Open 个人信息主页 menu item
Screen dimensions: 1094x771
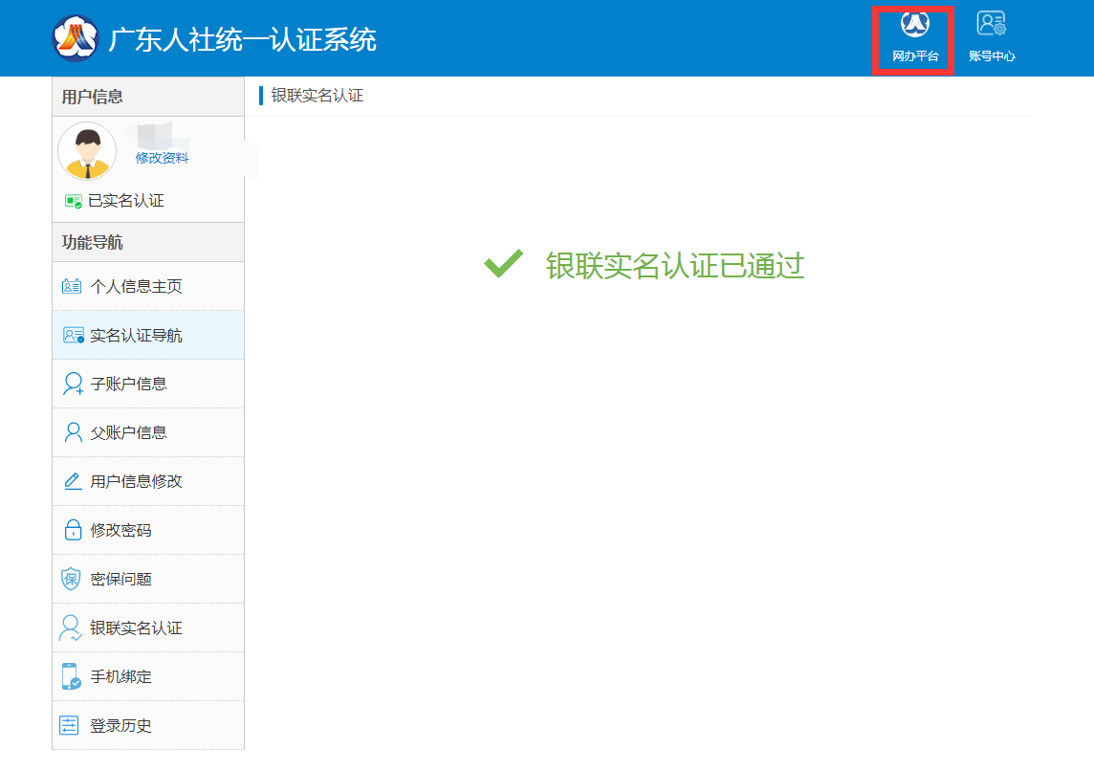(136, 287)
